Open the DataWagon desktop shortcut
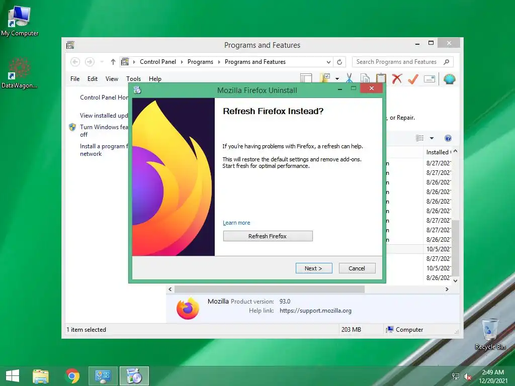 pyautogui.click(x=20, y=73)
